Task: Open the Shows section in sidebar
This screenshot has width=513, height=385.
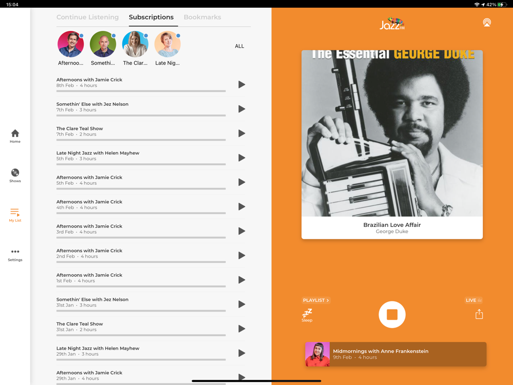Action: (x=15, y=176)
